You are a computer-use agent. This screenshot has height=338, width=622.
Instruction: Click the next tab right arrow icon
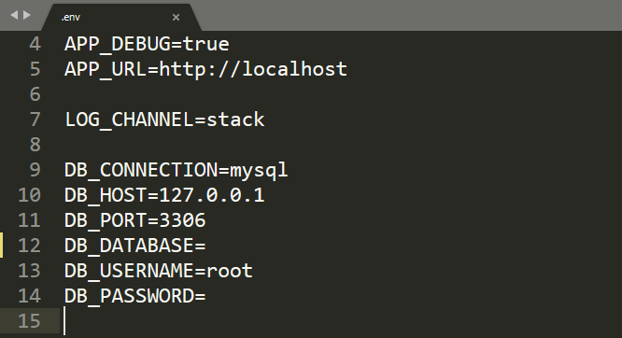(27, 16)
